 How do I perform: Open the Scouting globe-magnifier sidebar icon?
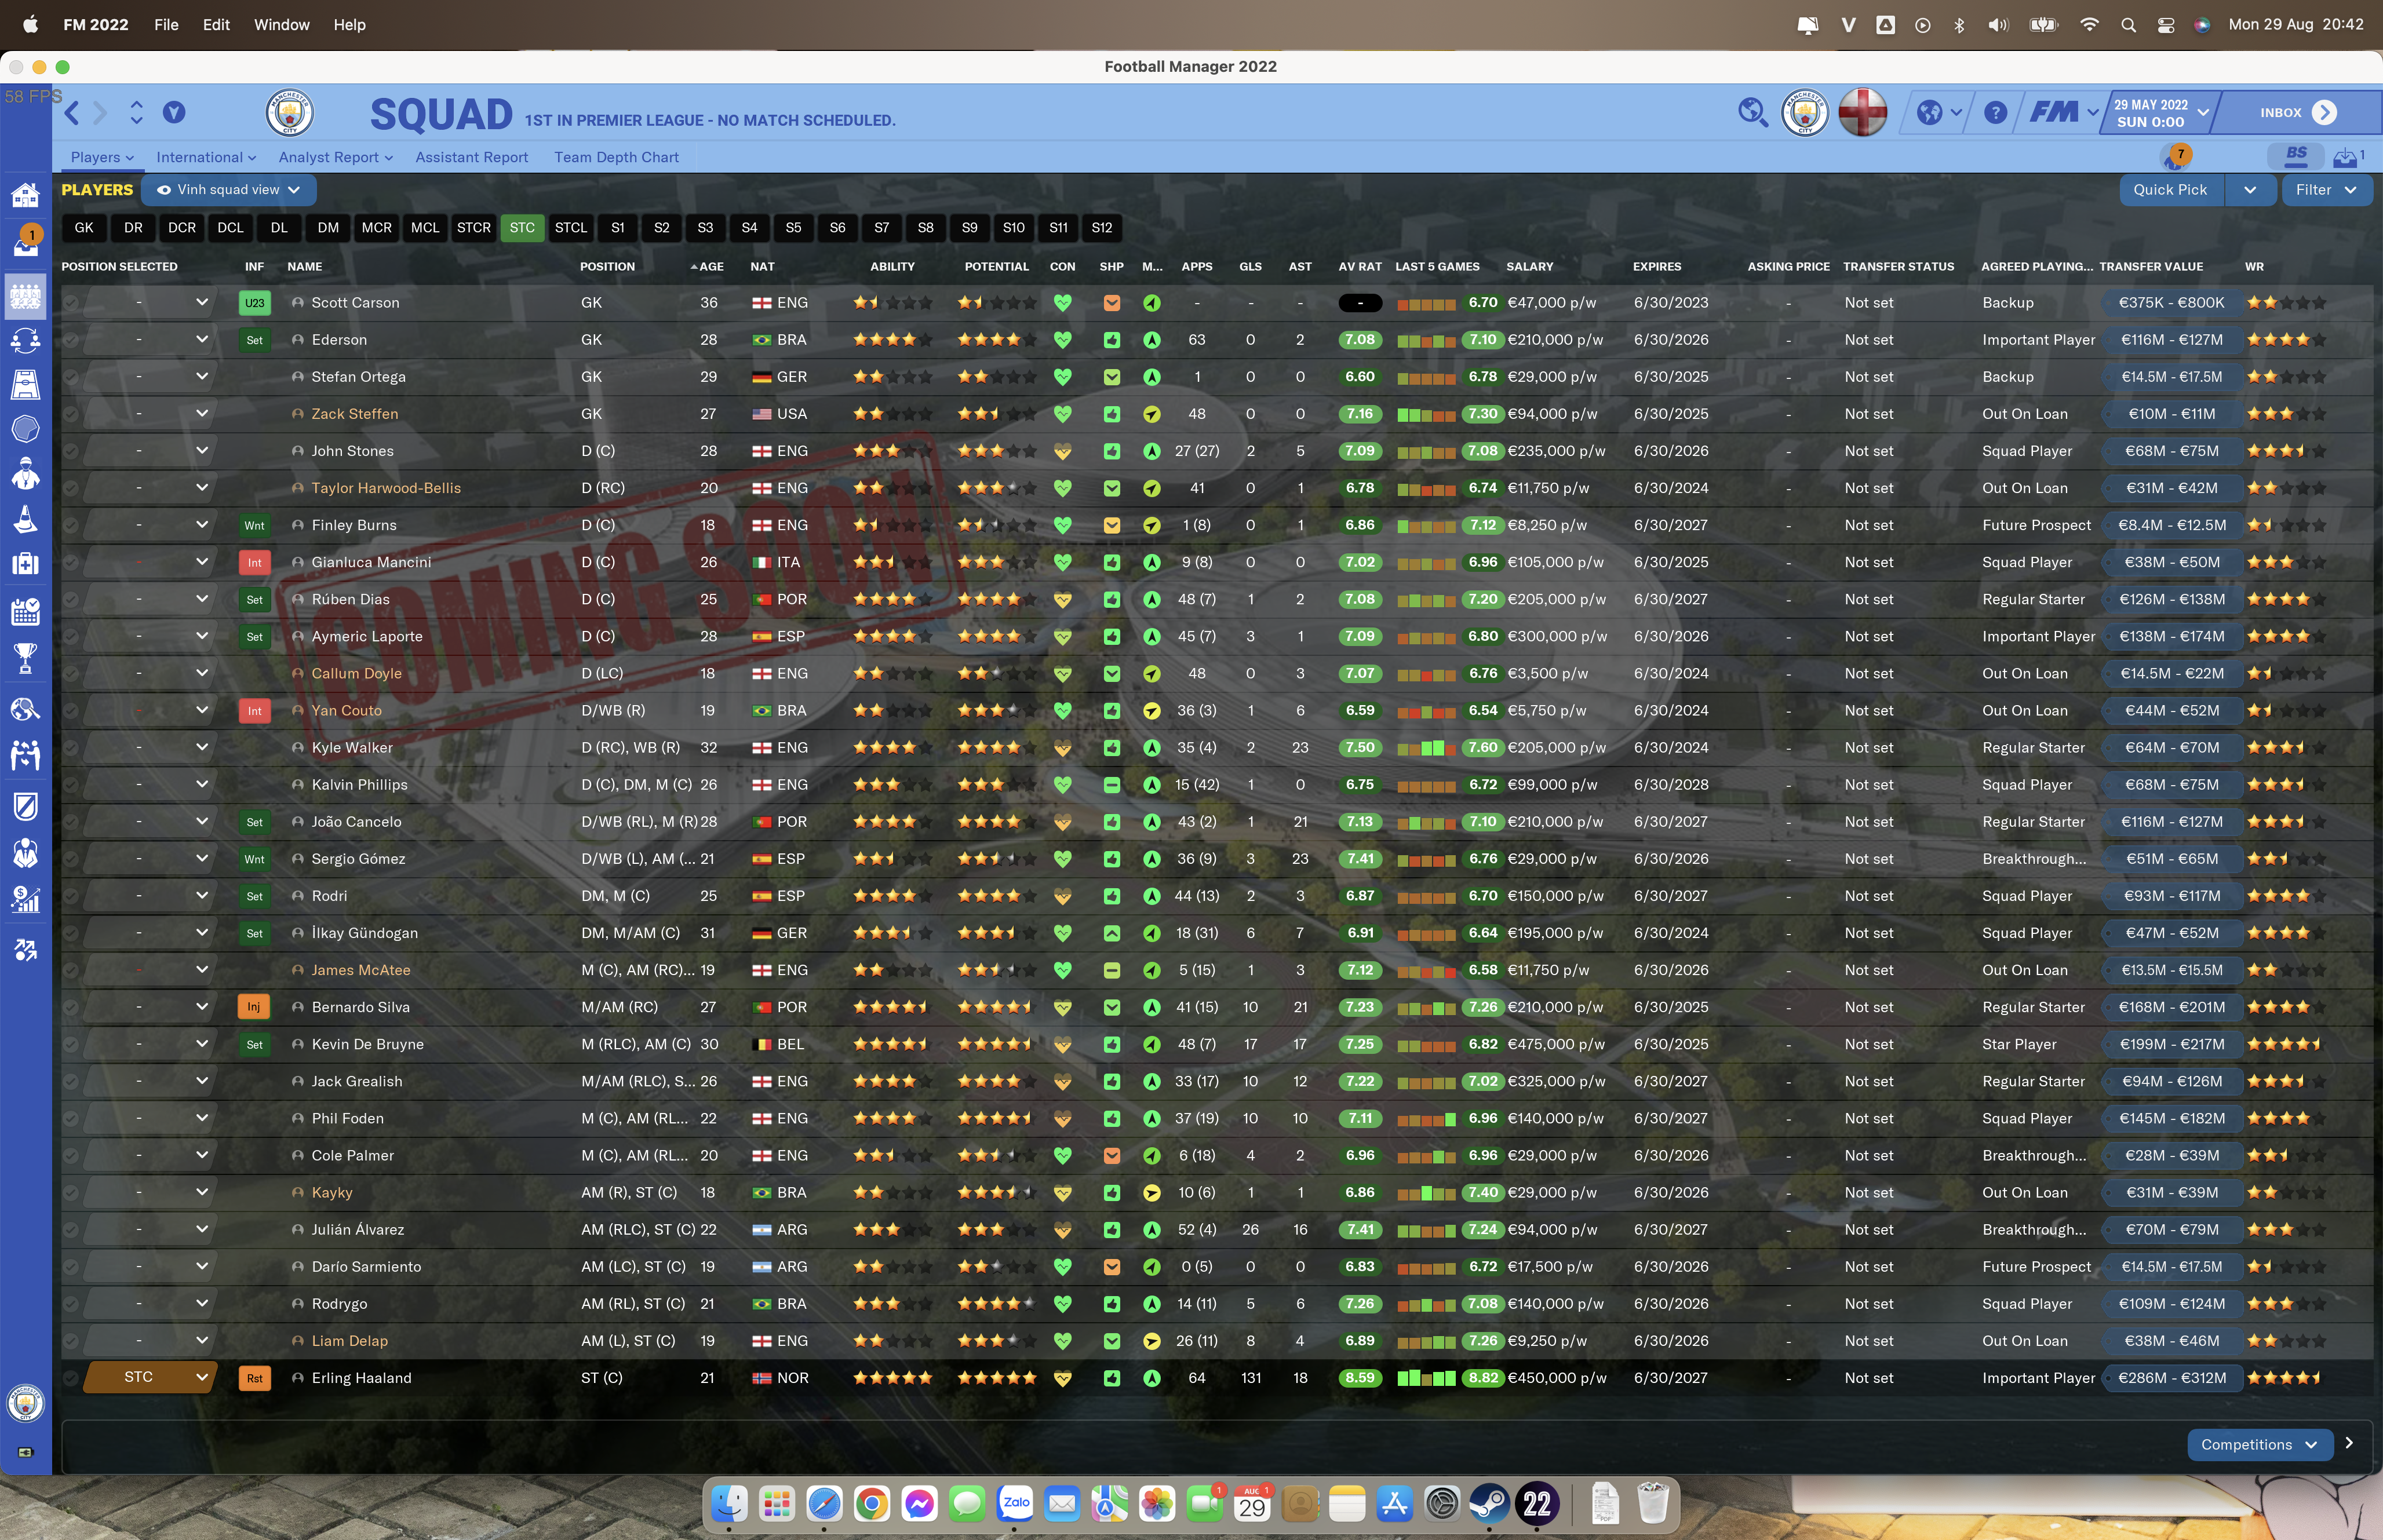(25, 710)
